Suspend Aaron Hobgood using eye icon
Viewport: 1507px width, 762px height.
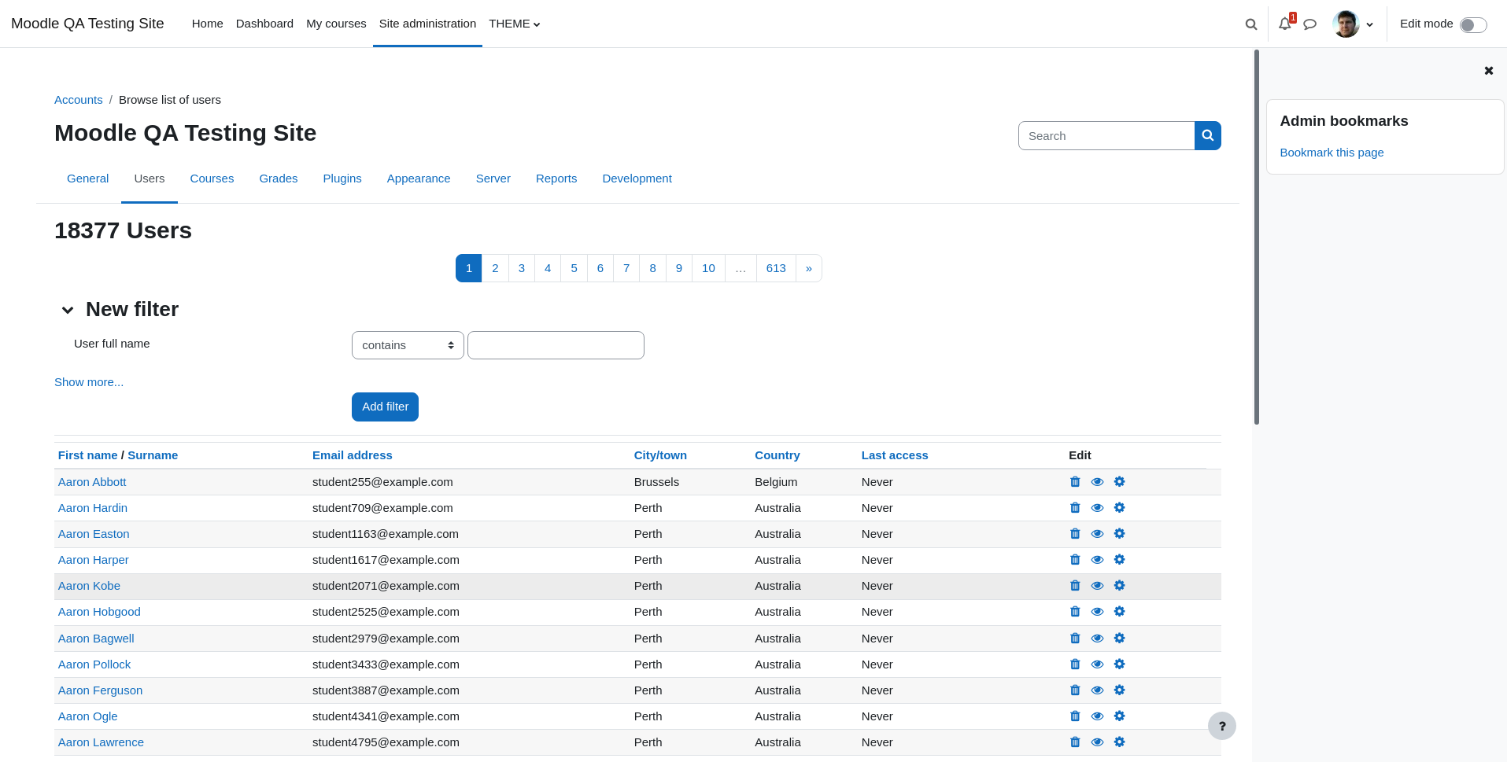point(1097,612)
